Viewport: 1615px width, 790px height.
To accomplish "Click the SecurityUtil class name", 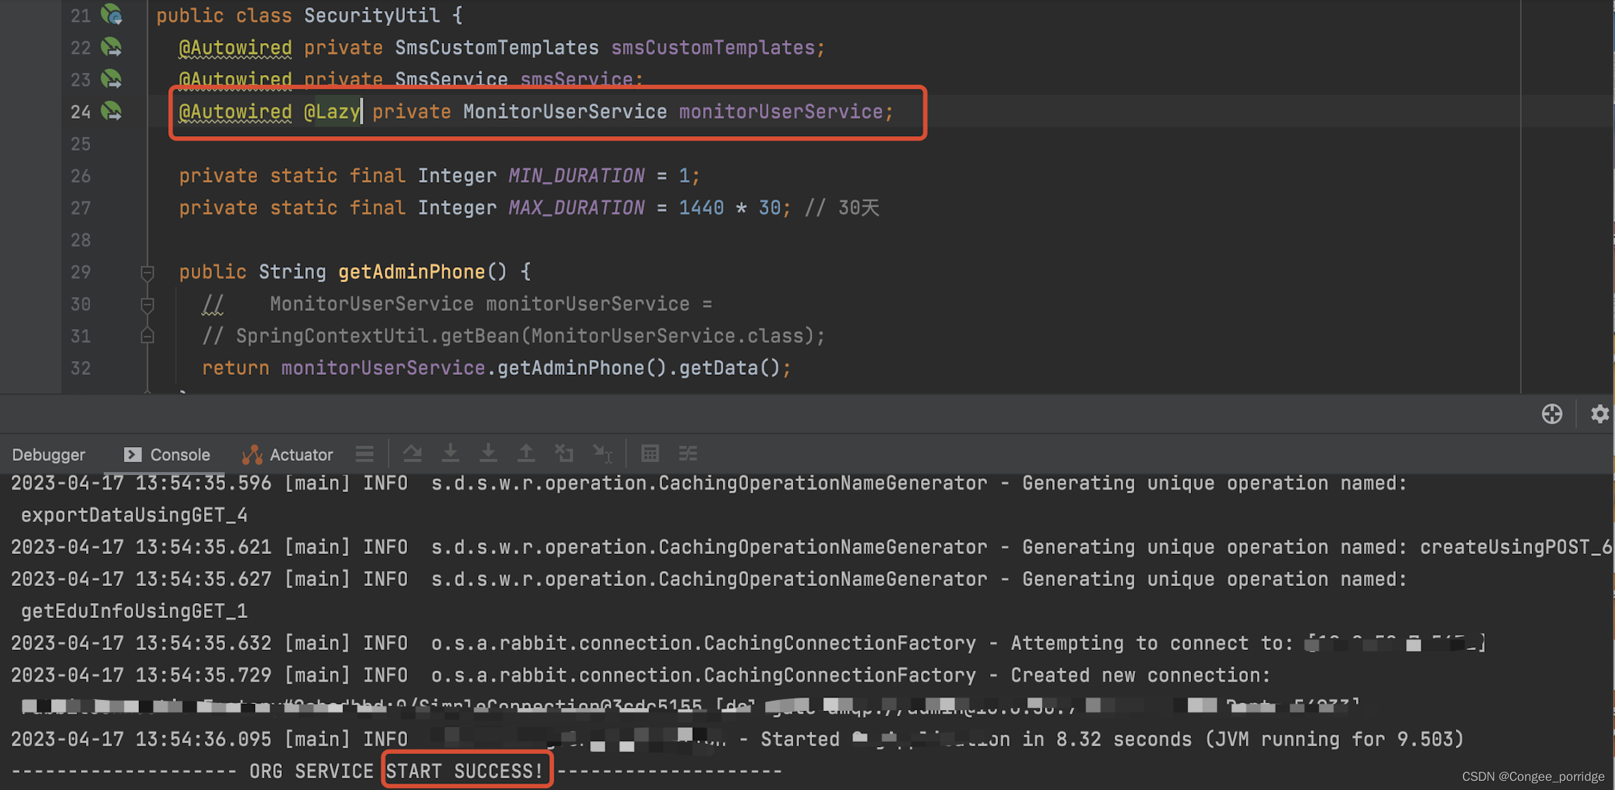I will [372, 15].
